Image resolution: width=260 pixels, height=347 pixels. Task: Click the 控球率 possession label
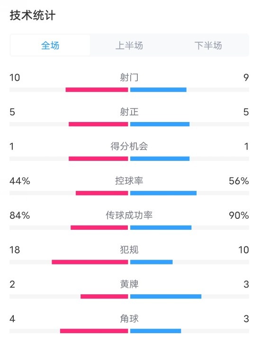pyautogui.click(x=129, y=181)
